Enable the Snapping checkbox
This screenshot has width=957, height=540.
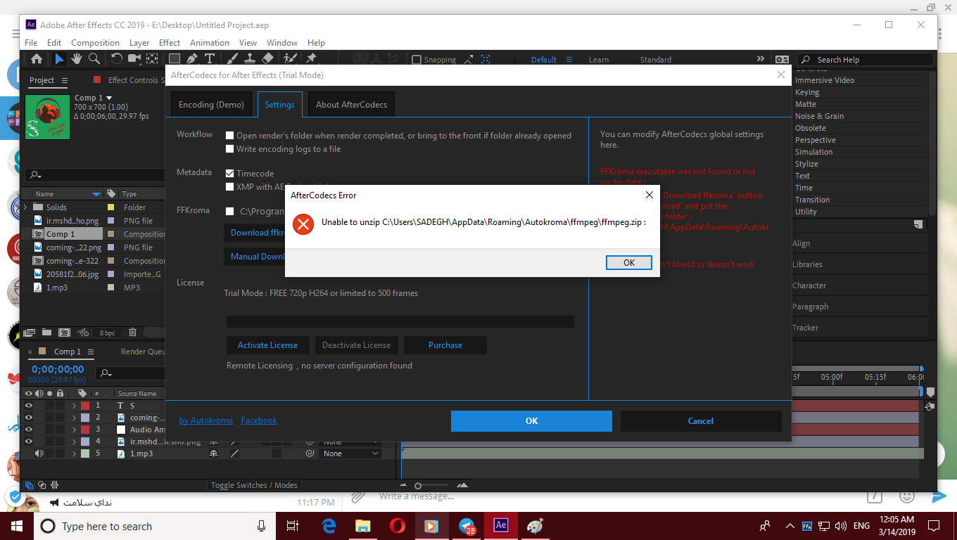pyautogui.click(x=417, y=60)
